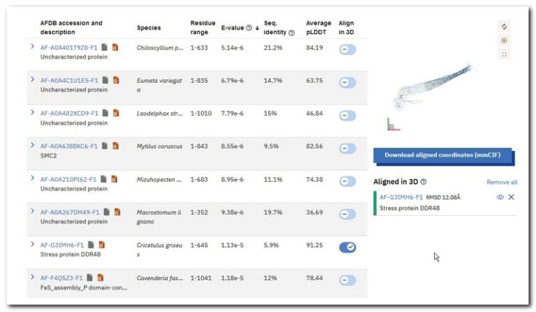Click the 3D viewer center target icon
Viewport: 536px width, 312px height.
click(504, 40)
